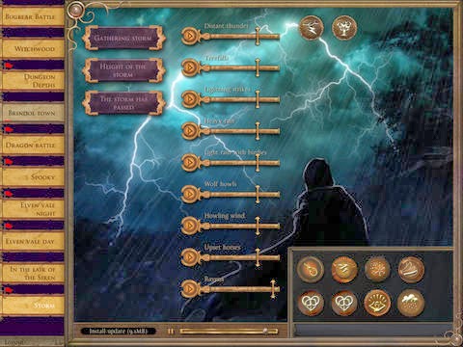Play the lightning bolt one-shot in the bottom sound panel
463x347 pixels.
344,269
